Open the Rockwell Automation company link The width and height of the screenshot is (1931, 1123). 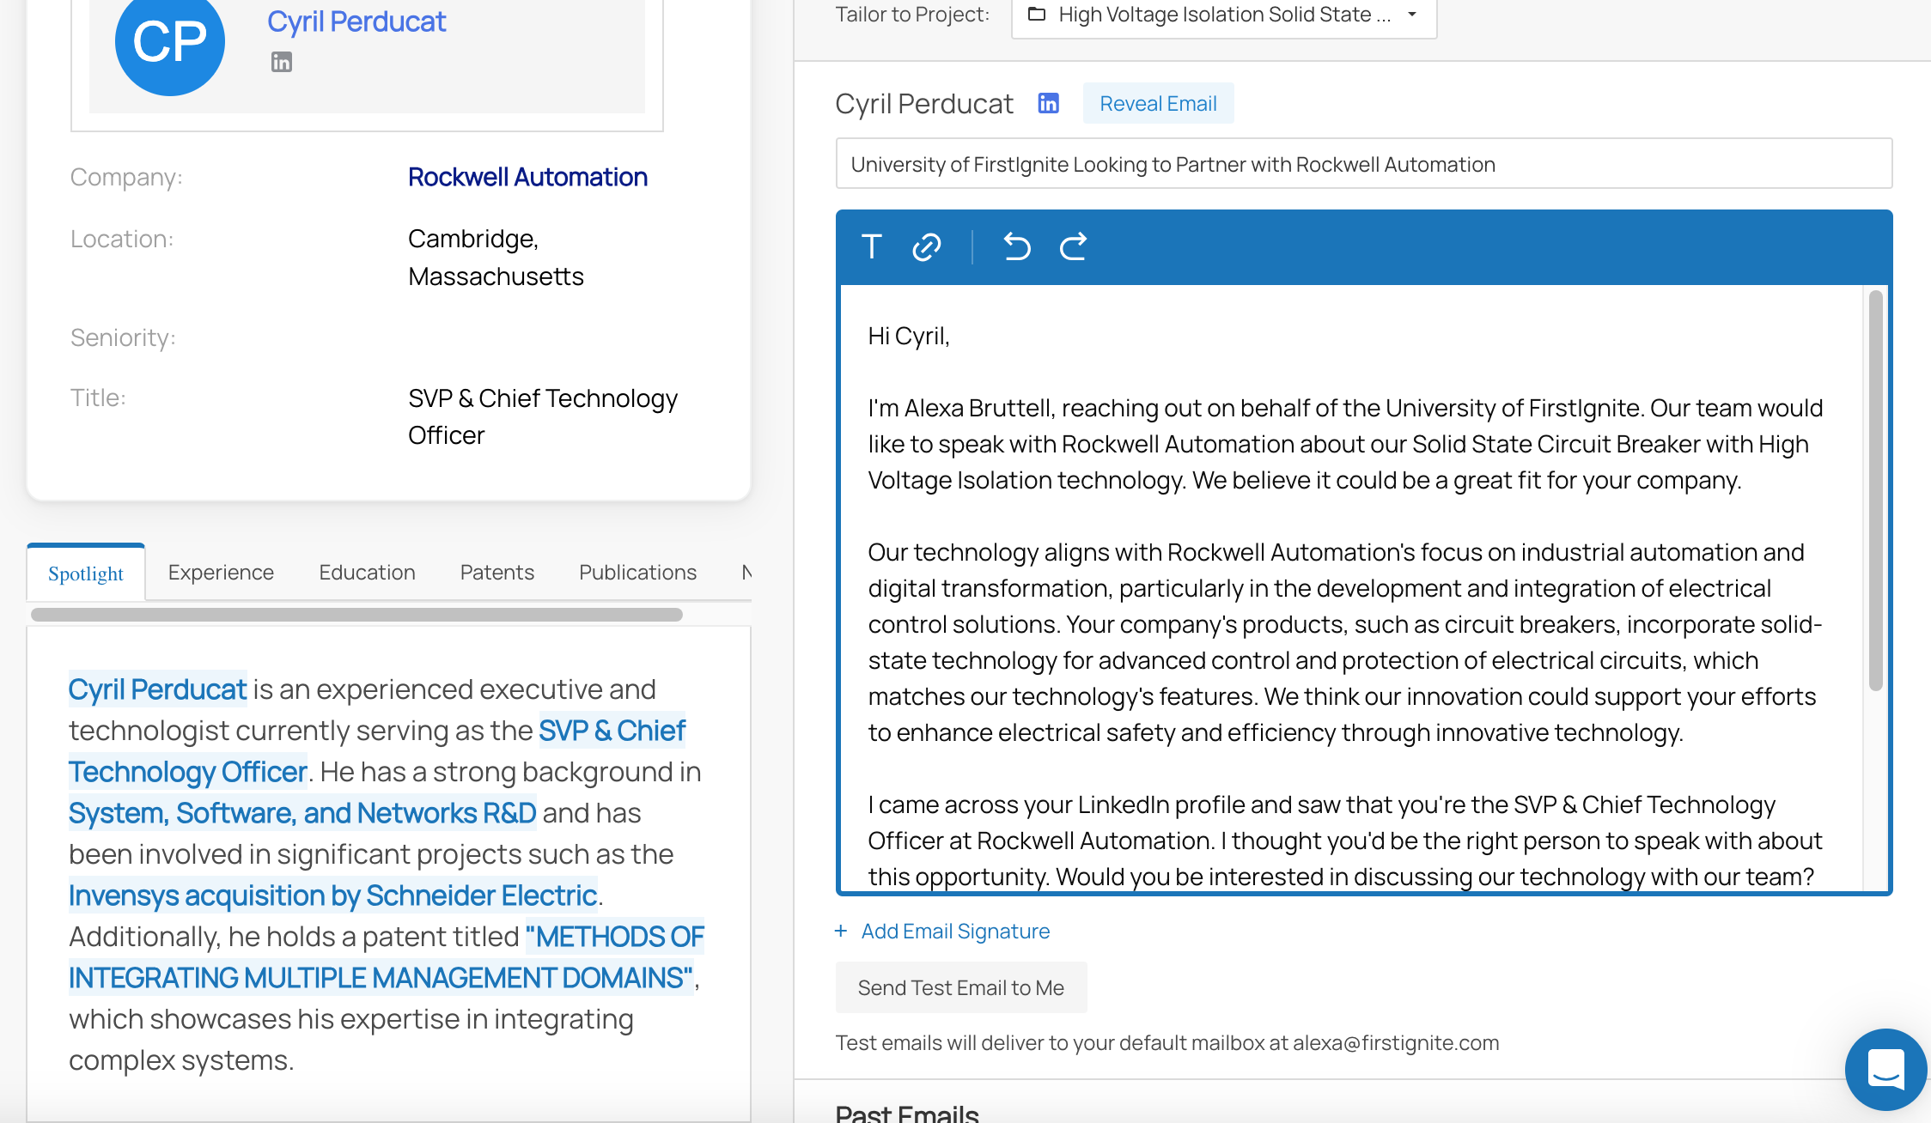point(527,177)
